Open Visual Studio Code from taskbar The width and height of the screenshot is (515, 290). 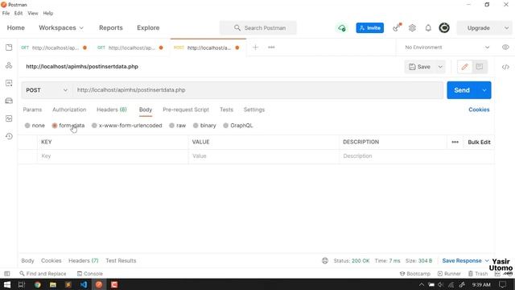pyautogui.click(x=84, y=284)
